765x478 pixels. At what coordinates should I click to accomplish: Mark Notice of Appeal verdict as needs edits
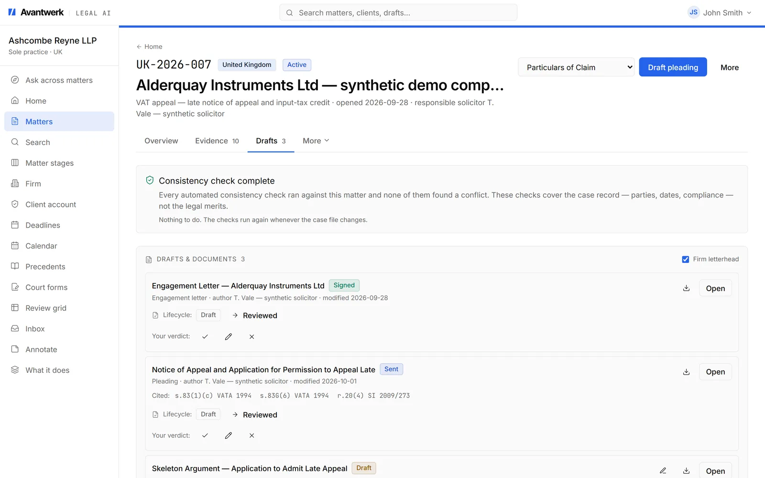(x=229, y=435)
